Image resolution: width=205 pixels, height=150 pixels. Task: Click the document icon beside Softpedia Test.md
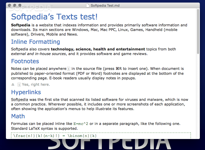88,5
